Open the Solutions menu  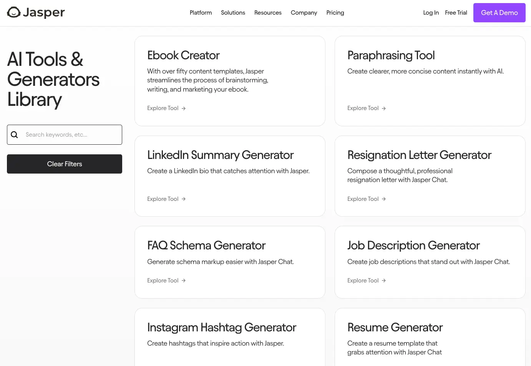click(233, 13)
